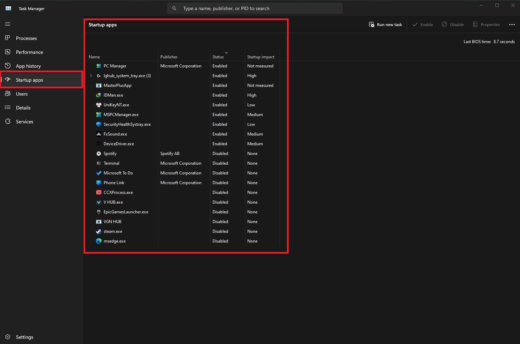Viewport: 520px width, 344px height.
Task: Click the Disable toolbar button
Action: pyautogui.click(x=453, y=25)
